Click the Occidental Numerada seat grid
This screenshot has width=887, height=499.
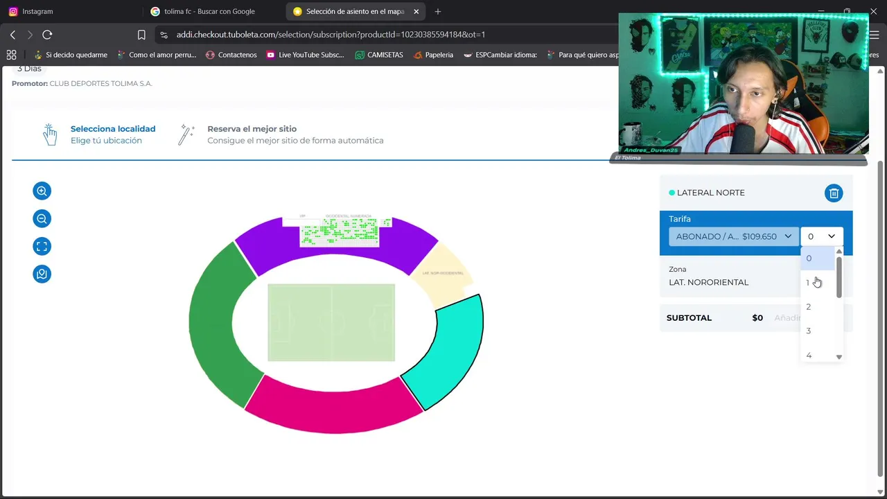pyautogui.click(x=340, y=232)
